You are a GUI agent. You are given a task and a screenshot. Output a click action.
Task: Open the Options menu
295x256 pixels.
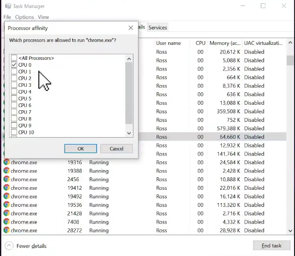(x=24, y=17)
